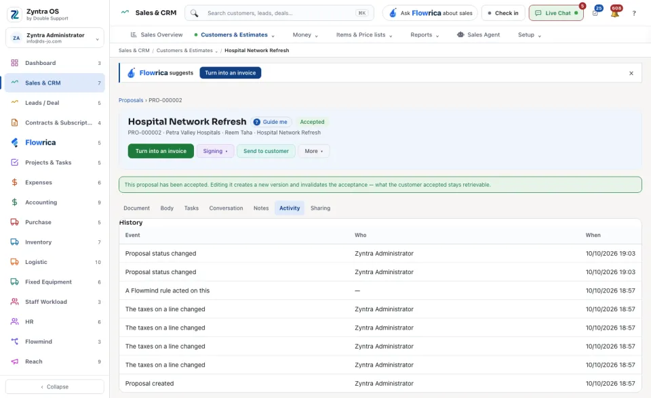Open the More actions dropdown
Viewport: 651px width, 398px height.
click(314, 151)
